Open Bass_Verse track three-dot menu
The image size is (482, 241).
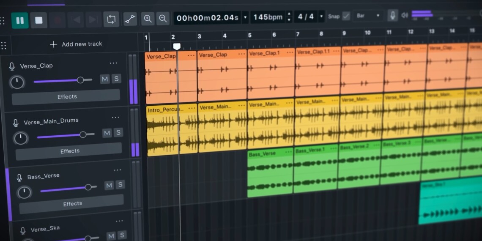point(117,170)
